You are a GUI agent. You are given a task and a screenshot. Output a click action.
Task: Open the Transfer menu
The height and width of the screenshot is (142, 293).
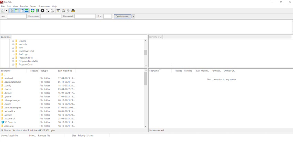24,6
